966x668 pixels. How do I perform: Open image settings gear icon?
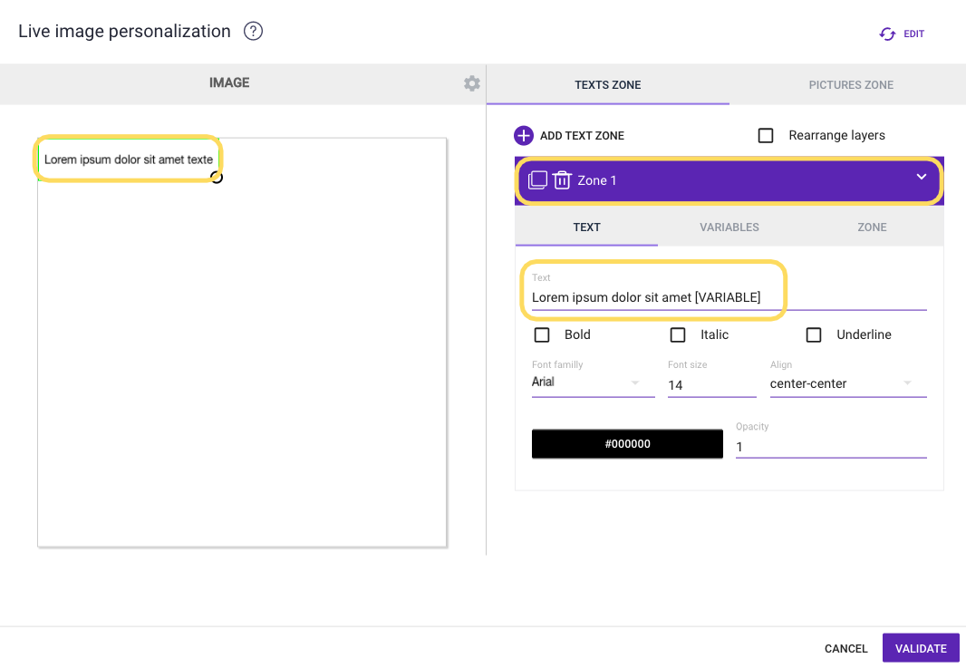[x=472, y=83]
